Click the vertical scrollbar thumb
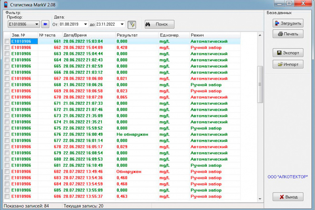This screenshot has height=210, width=315. pos(260,84)
